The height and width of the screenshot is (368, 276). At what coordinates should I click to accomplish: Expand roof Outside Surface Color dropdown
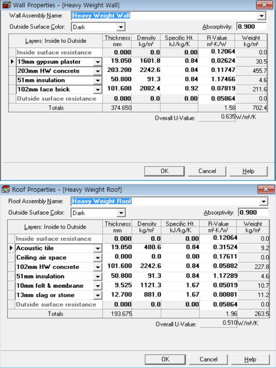121,213
